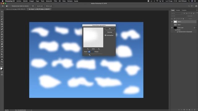Select the Rectangular Marquee tool
Screen dimensions: 198x111
2,14
